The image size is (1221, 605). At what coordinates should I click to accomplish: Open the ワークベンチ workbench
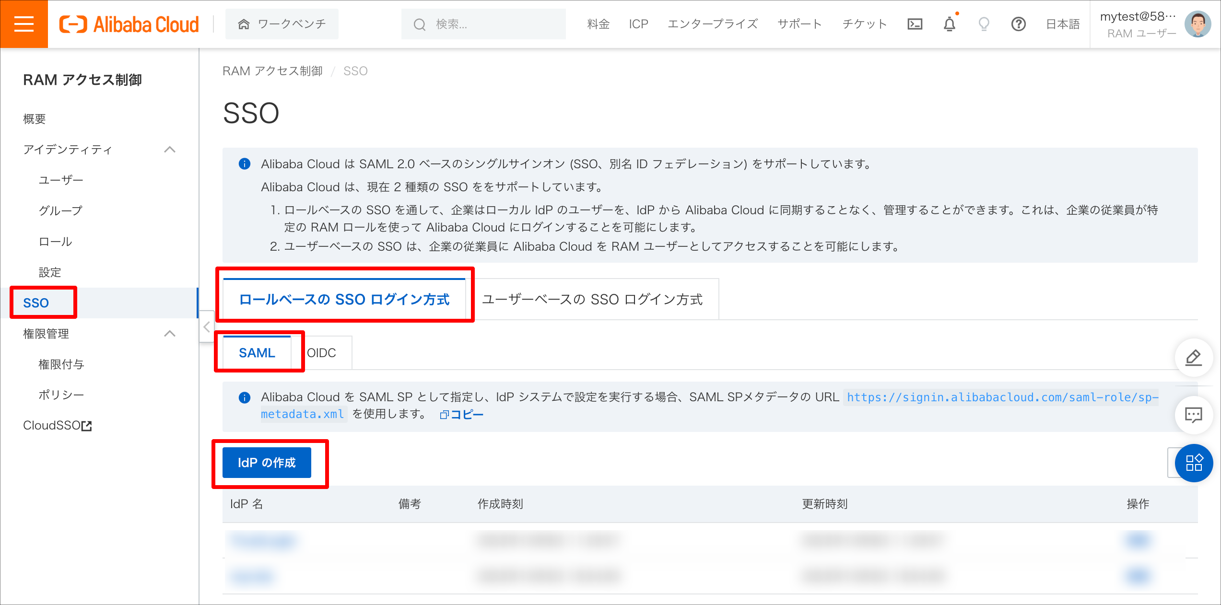[282, 24]
